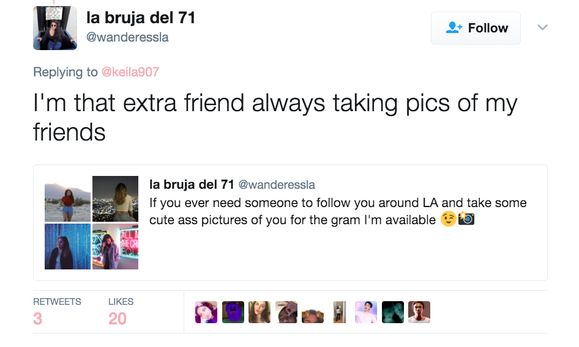Show the list of 3 retweets

pyautogui.click(x=57, y=312)
